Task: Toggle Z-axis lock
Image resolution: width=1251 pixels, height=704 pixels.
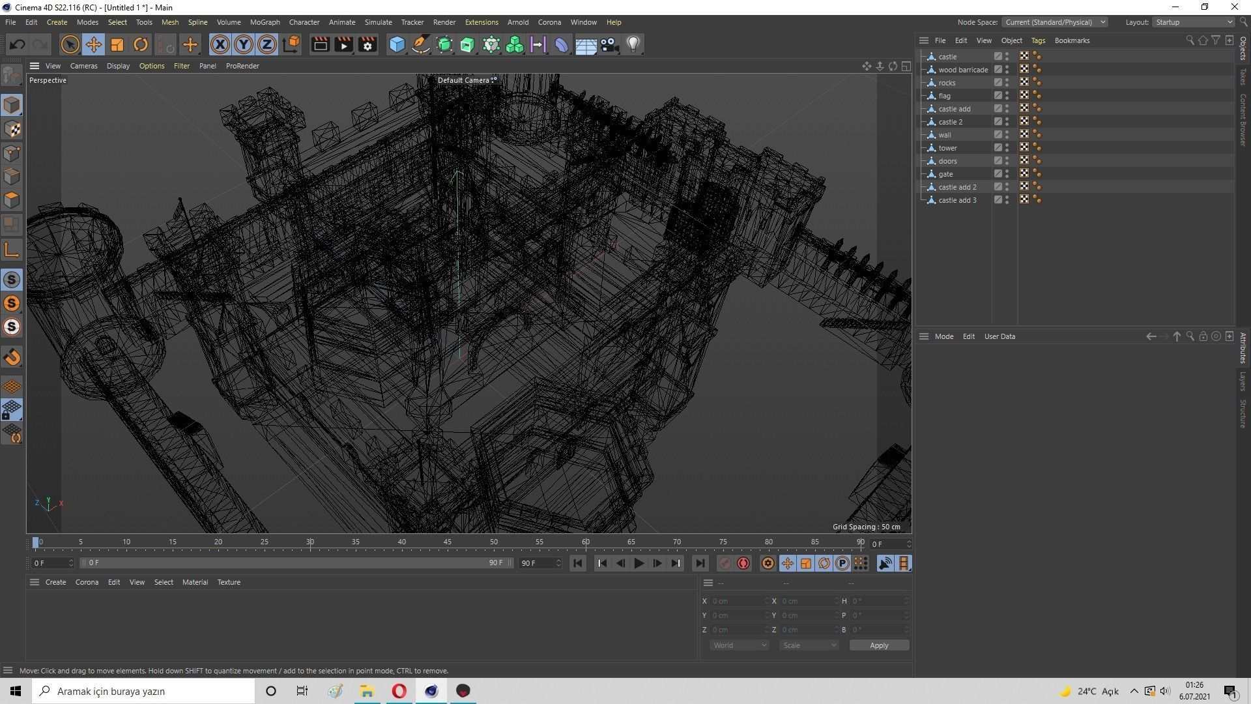Action: point(267,44)
